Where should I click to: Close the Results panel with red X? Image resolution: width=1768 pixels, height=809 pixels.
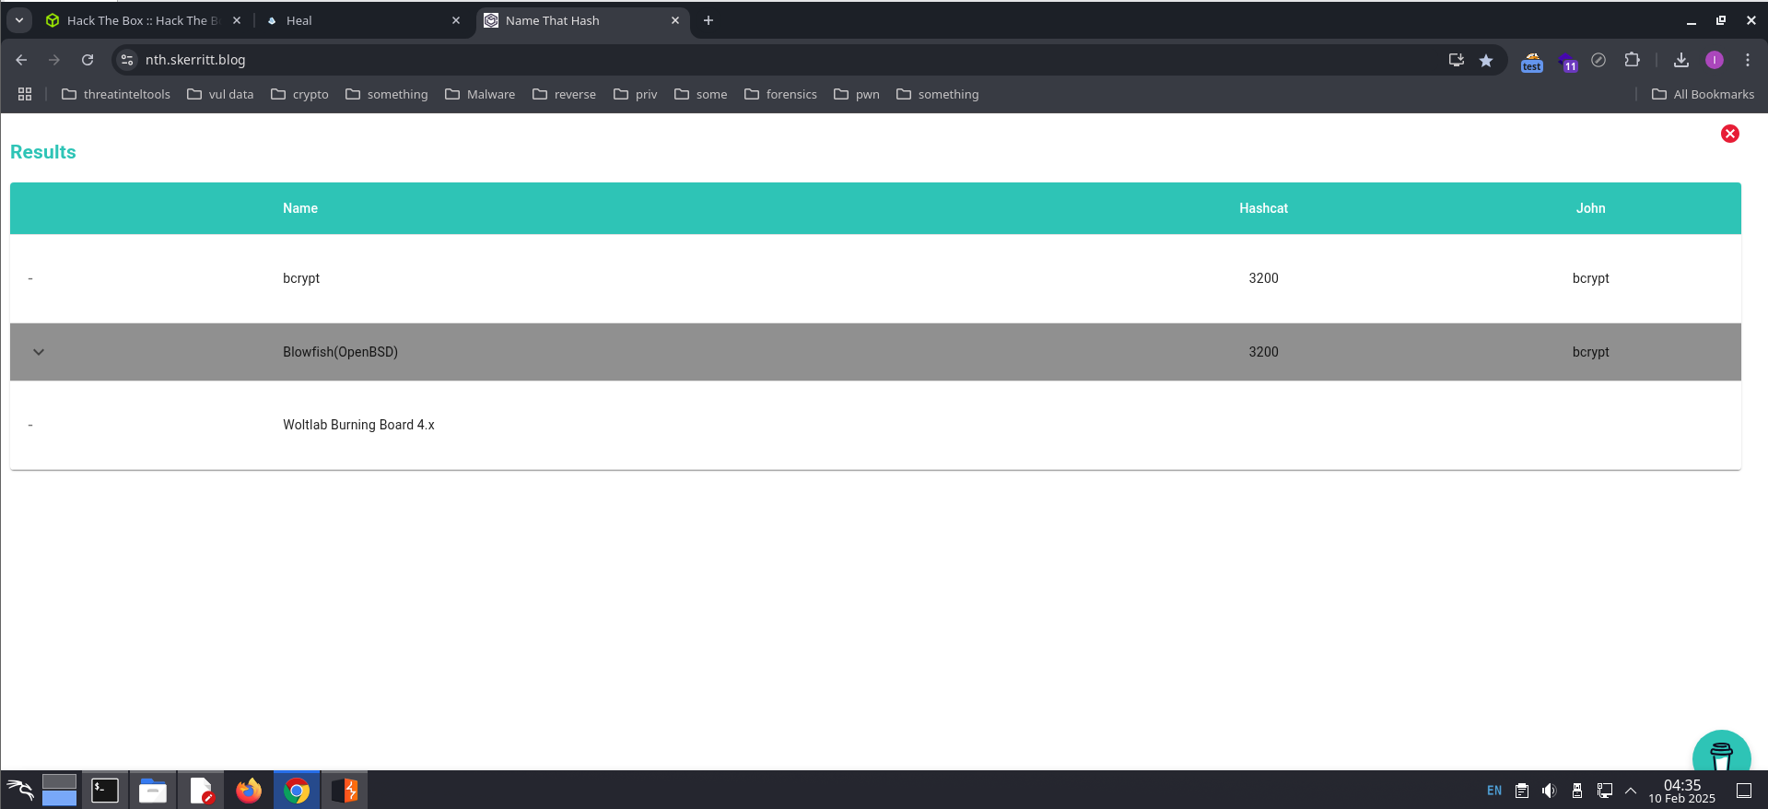point(1729,134)
